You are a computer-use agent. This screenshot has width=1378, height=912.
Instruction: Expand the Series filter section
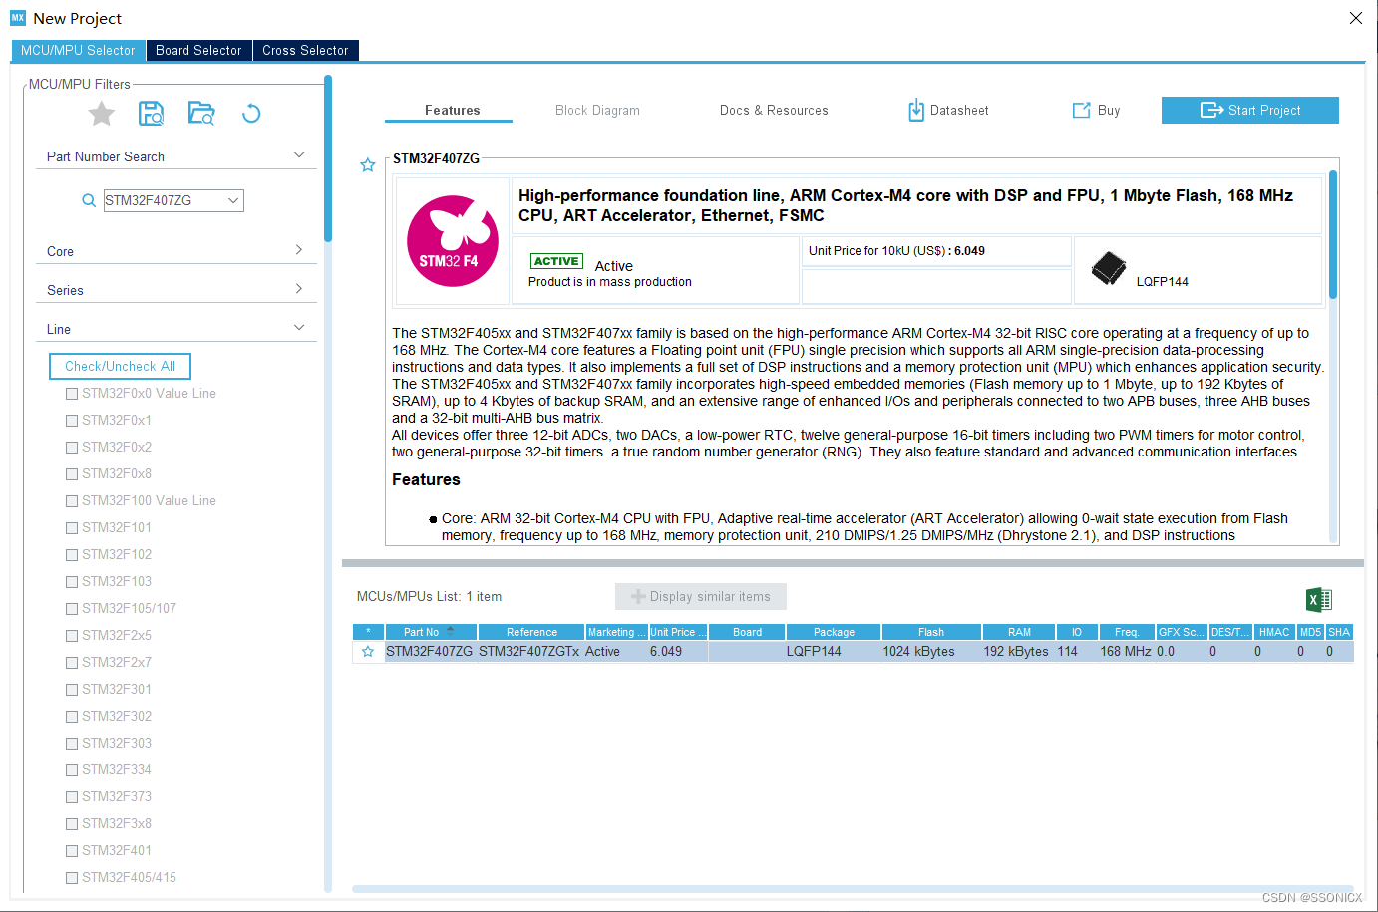click(x=299, y=289)
